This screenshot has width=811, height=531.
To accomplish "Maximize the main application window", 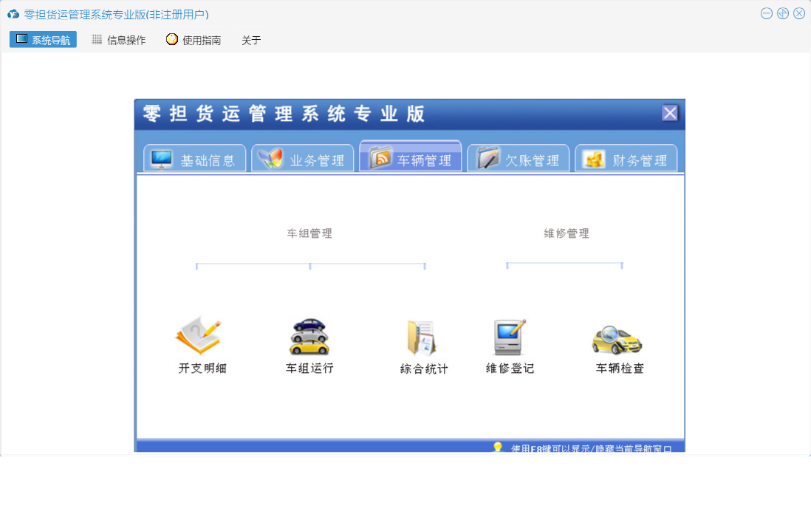I will click(x=783, y=13).
